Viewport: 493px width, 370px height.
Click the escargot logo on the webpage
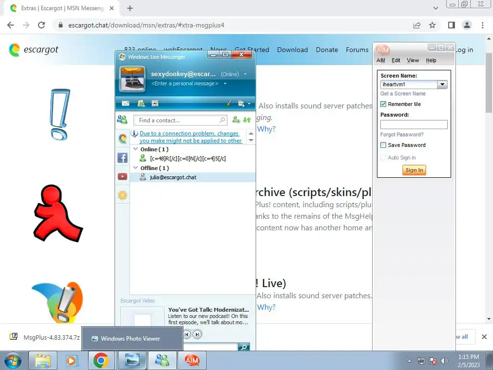34,50
